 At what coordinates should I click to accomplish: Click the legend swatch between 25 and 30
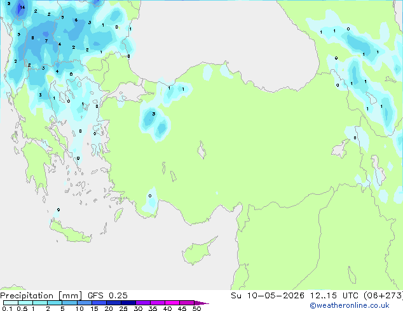tap(128, 303)
